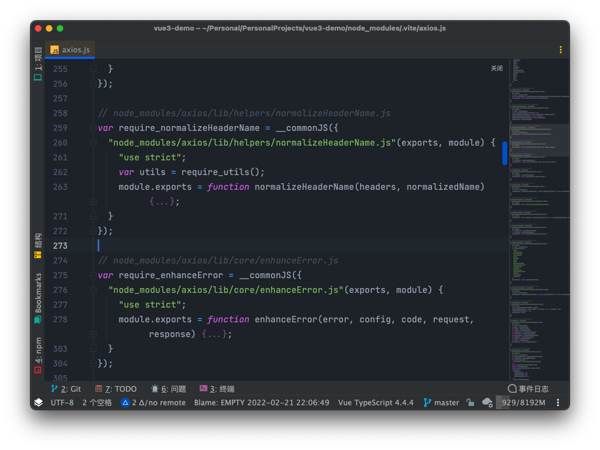Click fold end marker at line 304
Screen dimensions: 600x450
click(x=93, y=363)
